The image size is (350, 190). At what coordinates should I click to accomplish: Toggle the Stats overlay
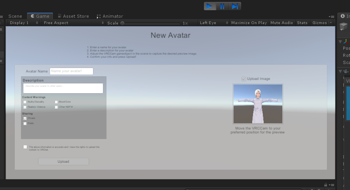point(302,23)
